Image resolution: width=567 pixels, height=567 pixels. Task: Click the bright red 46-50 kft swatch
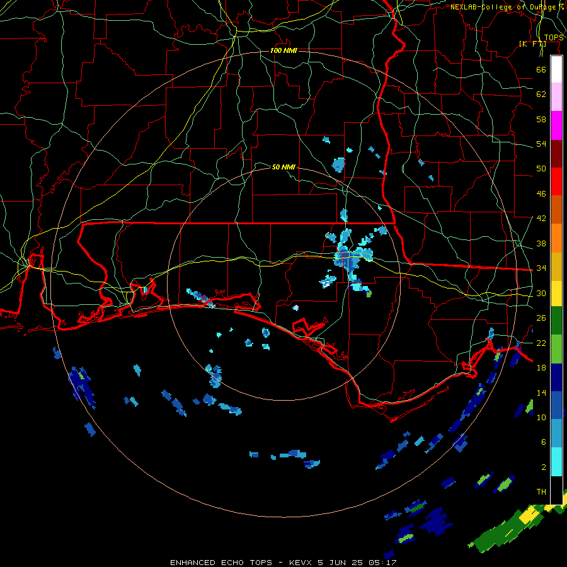point(556,181)
